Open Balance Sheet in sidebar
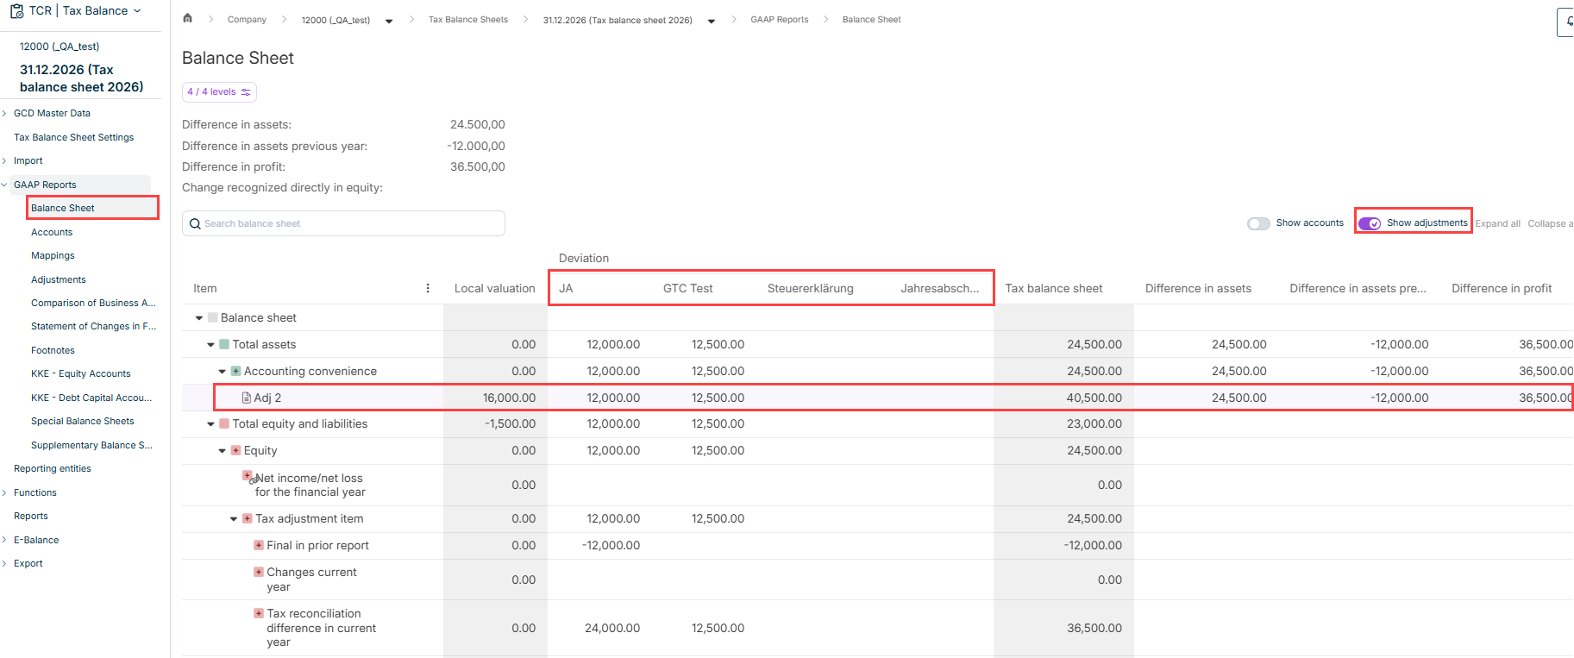This screenshot has width=1574, height=658. coord(63,208)
